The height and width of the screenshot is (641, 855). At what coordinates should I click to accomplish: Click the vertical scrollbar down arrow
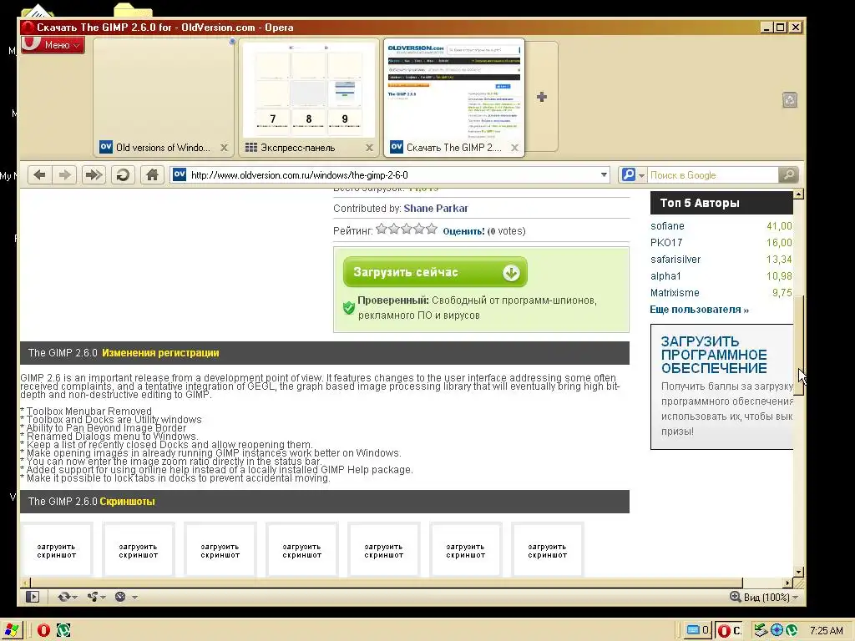click(798, 573)
